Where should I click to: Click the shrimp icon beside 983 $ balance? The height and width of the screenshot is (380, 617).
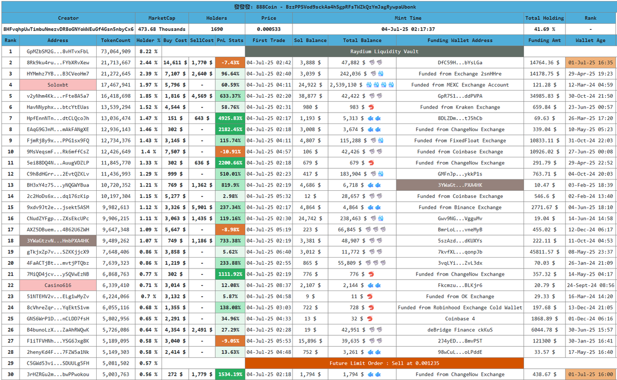(x=370, y=107)
